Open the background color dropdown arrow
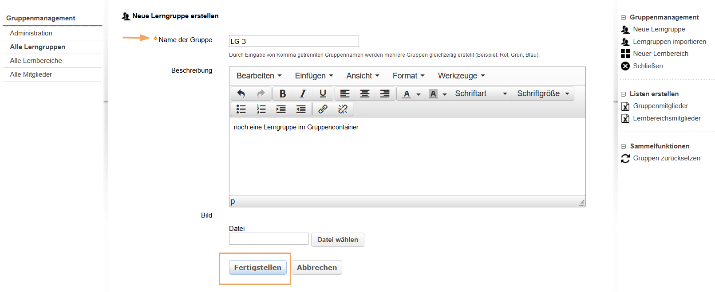The image size is (715, 292). [x=445, y=94]
